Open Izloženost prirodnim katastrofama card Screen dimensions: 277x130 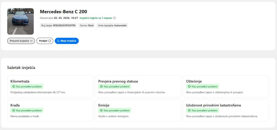[226, 110]
